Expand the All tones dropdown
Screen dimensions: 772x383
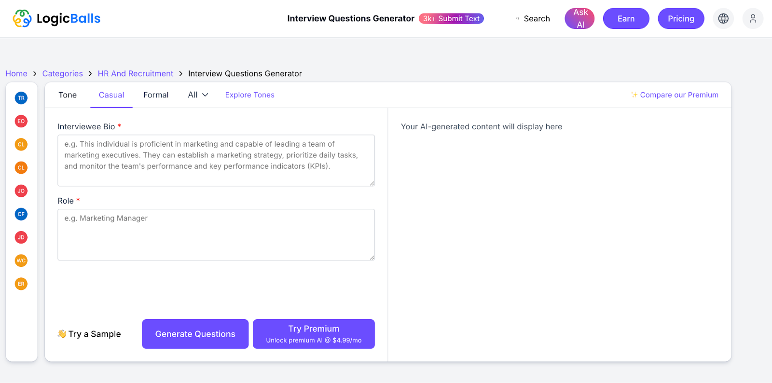coord(198,95)
